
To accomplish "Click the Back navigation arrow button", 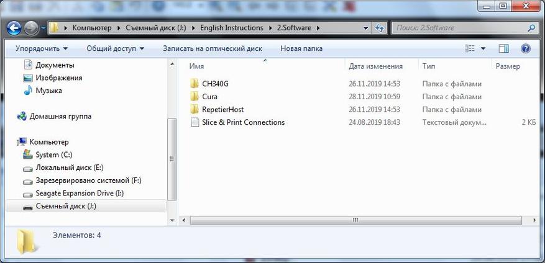I will [15, 28].
